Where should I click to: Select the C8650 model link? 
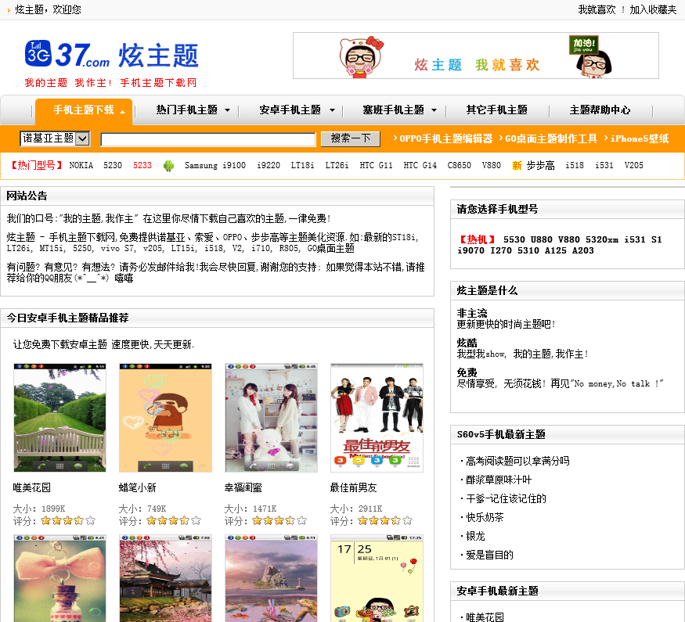(x=459, y=165)
